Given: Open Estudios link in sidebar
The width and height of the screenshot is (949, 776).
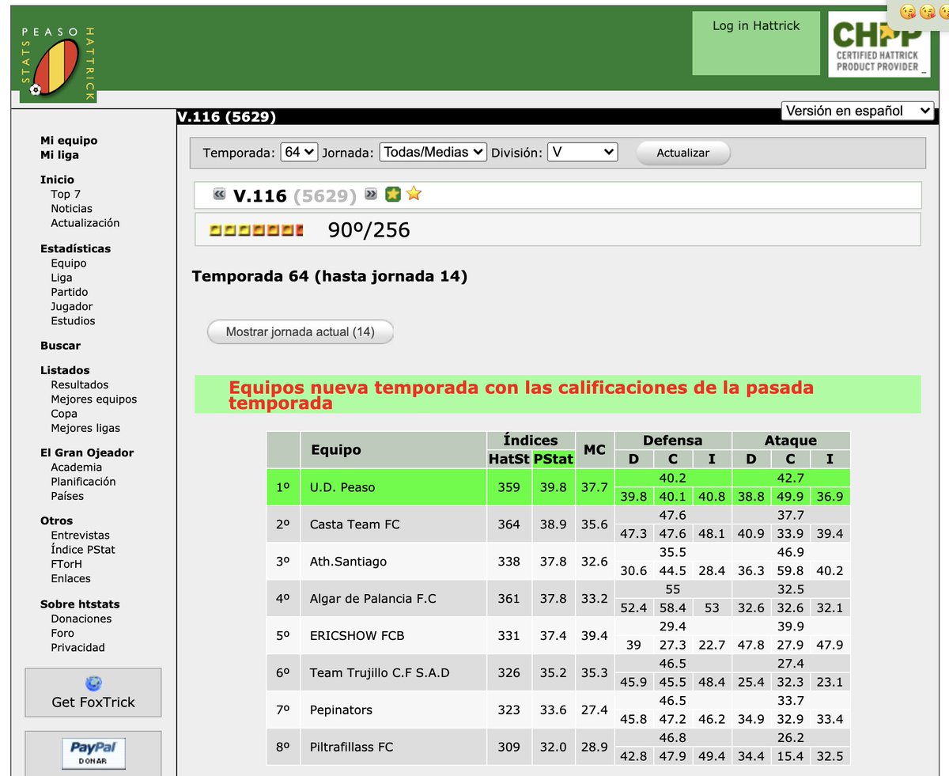Looking at the screenshot, I should 73,320.
